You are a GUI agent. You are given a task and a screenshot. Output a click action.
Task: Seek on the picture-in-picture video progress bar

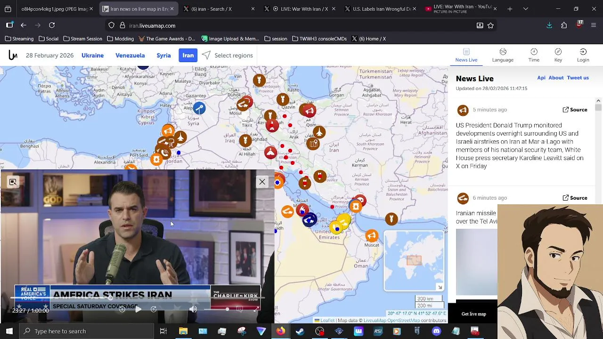click(138, 298)
